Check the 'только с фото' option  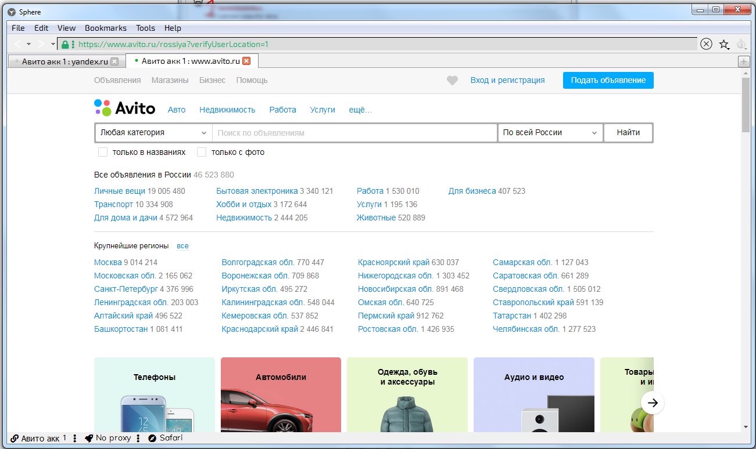tap(202, 152)
